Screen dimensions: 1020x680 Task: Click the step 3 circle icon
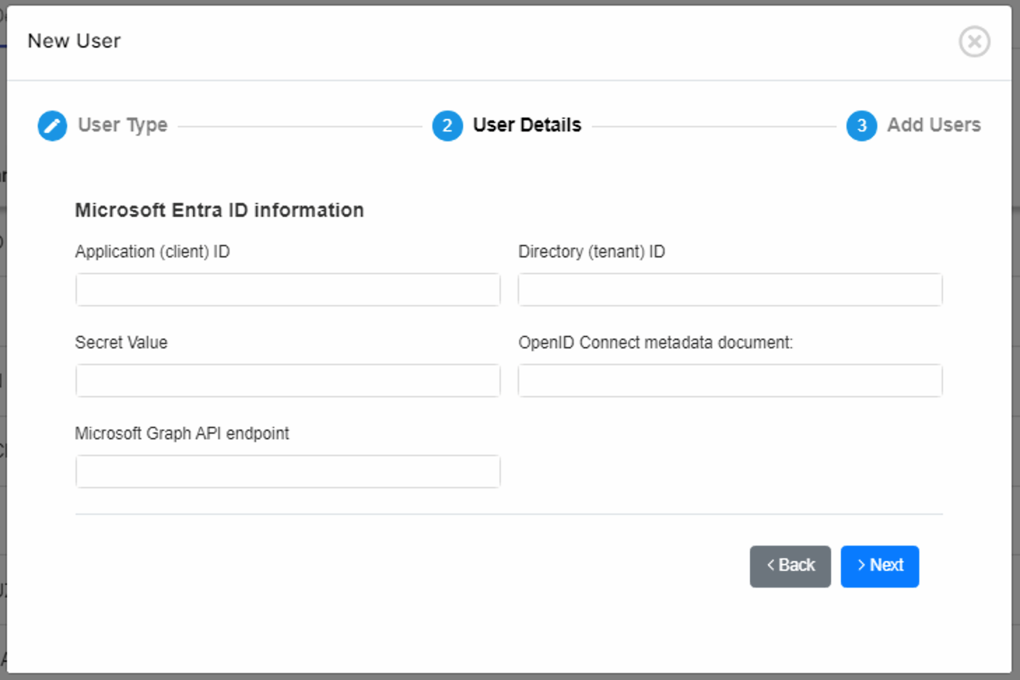[x=861, y=126]
